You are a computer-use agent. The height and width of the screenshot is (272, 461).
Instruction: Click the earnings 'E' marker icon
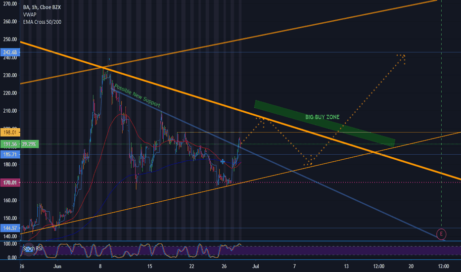point(441,234)
